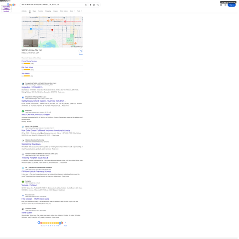239x239 pixels.
Task: Click the green Venues - Portland favicon
Action: coord(23,182)
